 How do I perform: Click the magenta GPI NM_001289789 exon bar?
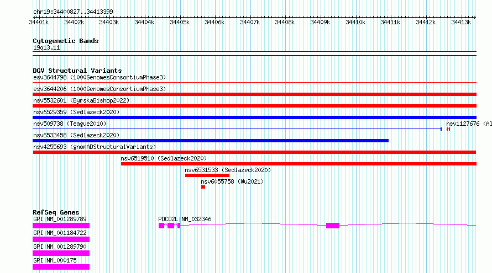pos(61,226)
